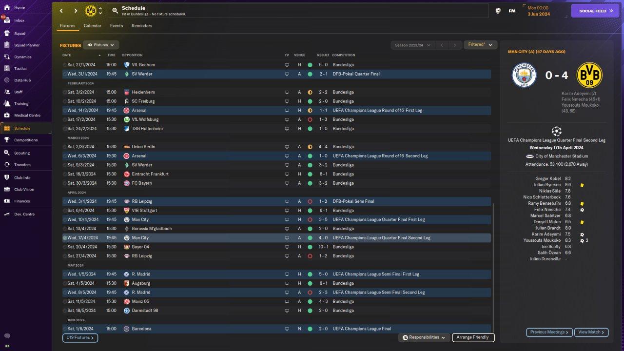Open Competitions from the sidebar
The image size is (624, 351).
pyautogui.click(x=25, y=140)
